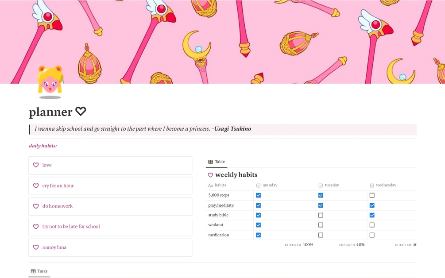
Task: Check wednesday for 5,000 steps
Action: pos(372,195)
